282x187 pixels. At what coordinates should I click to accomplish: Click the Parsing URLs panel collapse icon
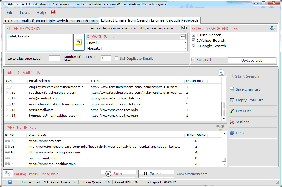(x=220, y=128)
